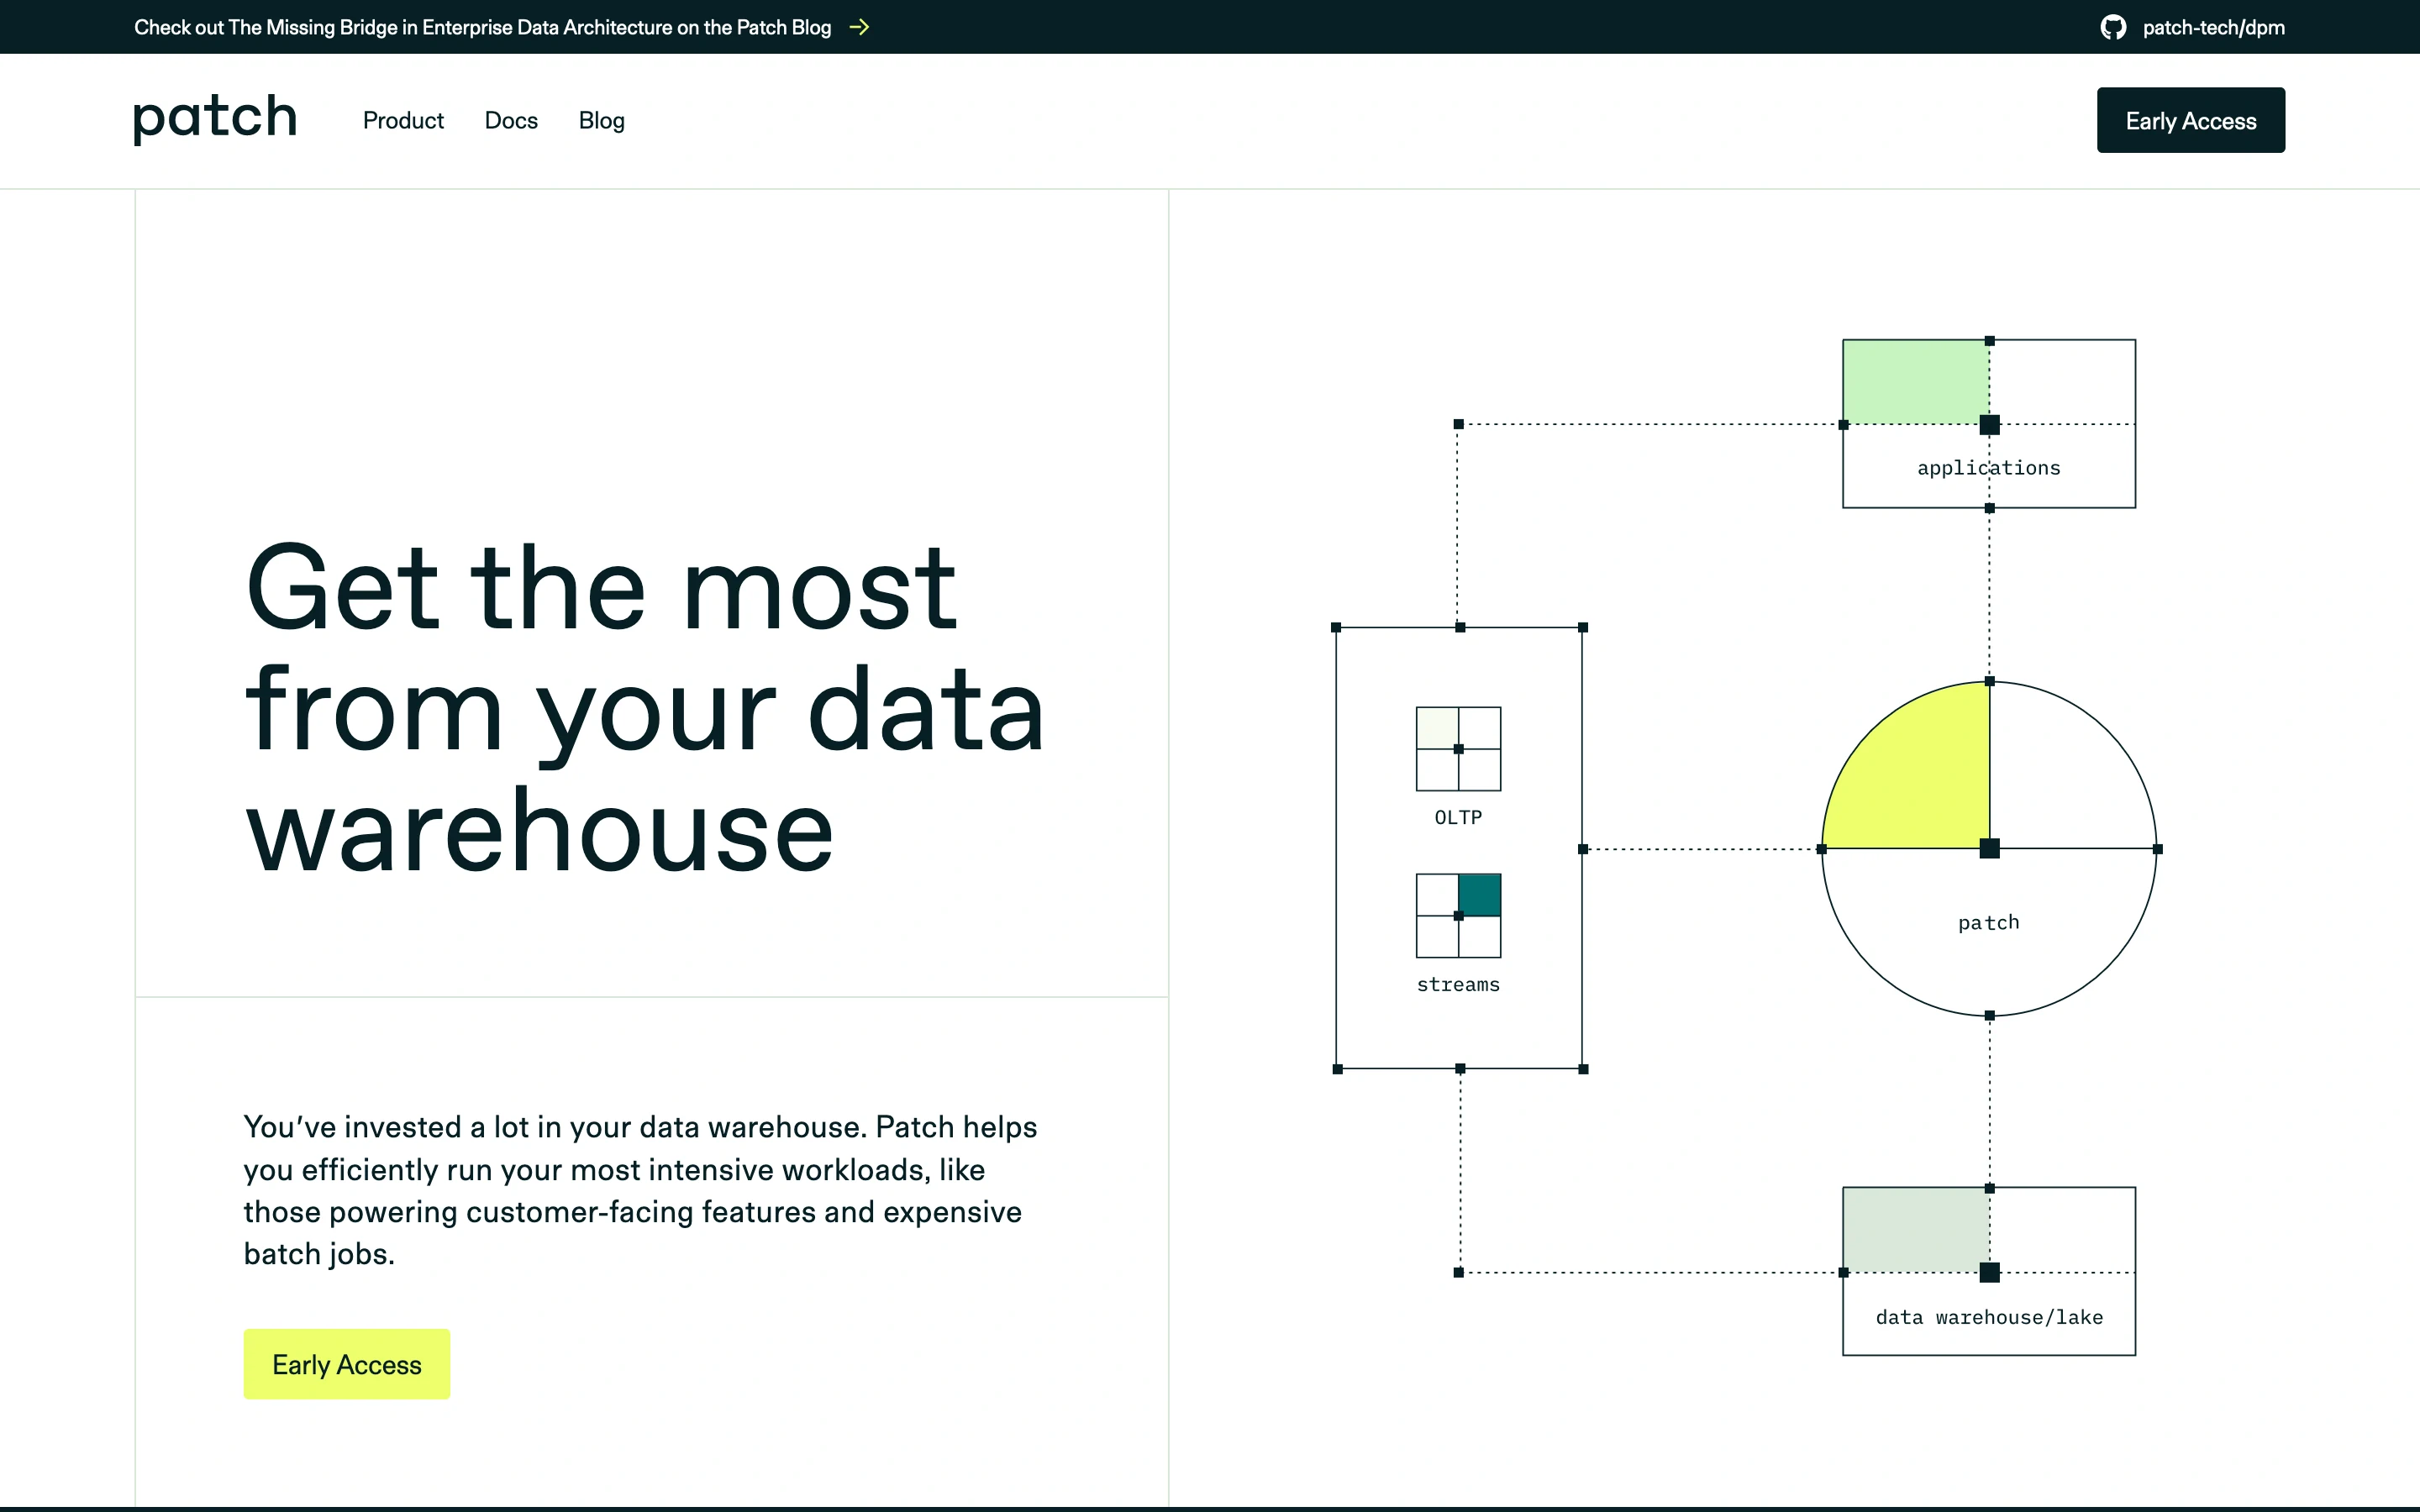Click the OLTP grid icon
Image resolution: width=2420 pixels, height=1512 pixels.
pyautogui.click(x=1458, y=749)
